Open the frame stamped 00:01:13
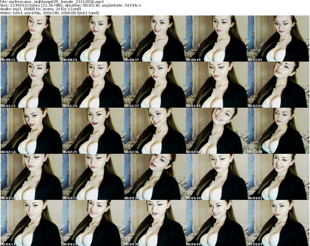 click(31, 85)
